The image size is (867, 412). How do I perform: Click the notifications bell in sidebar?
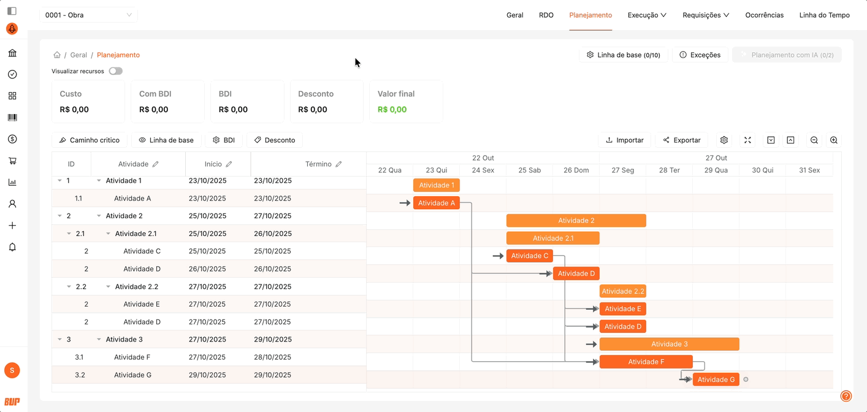pos(12,247)
